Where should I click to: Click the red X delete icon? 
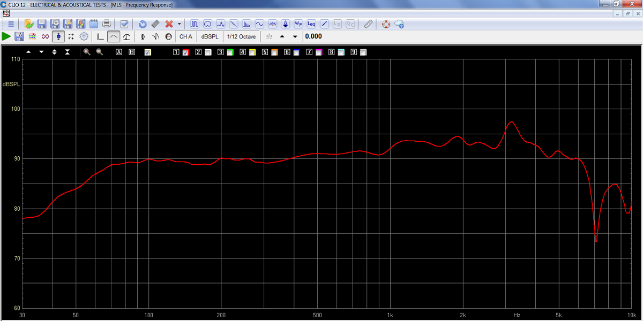(169, 24)
